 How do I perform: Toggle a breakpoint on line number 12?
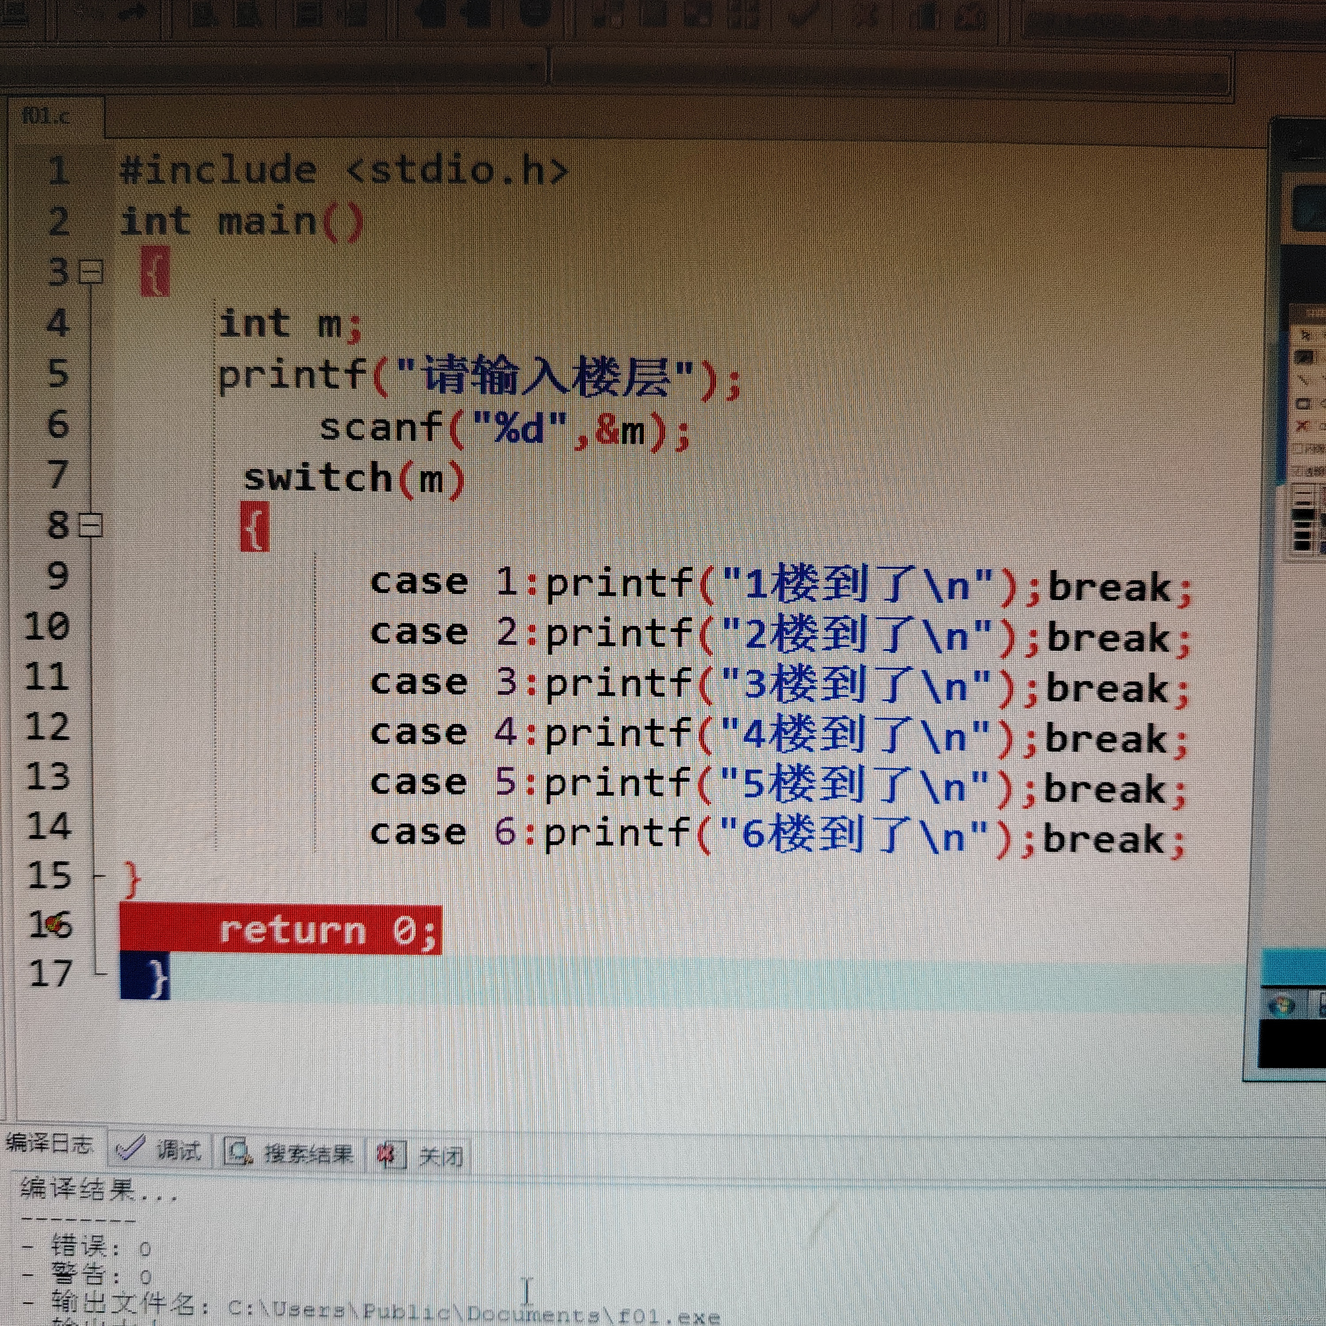tap(47, 727)
